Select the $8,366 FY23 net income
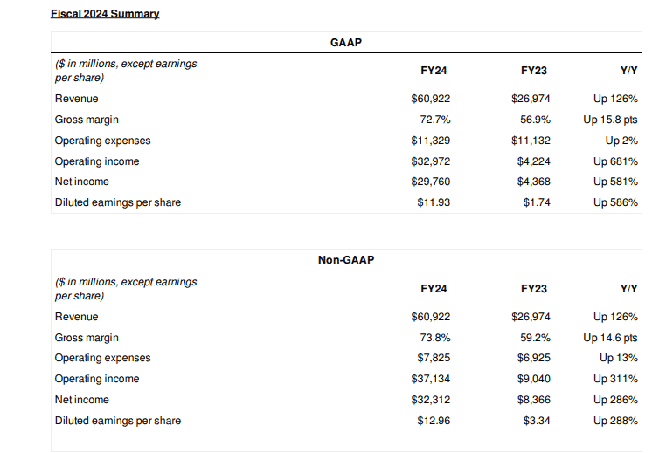This screenshot has height=453, width=666. coord(533,400)
